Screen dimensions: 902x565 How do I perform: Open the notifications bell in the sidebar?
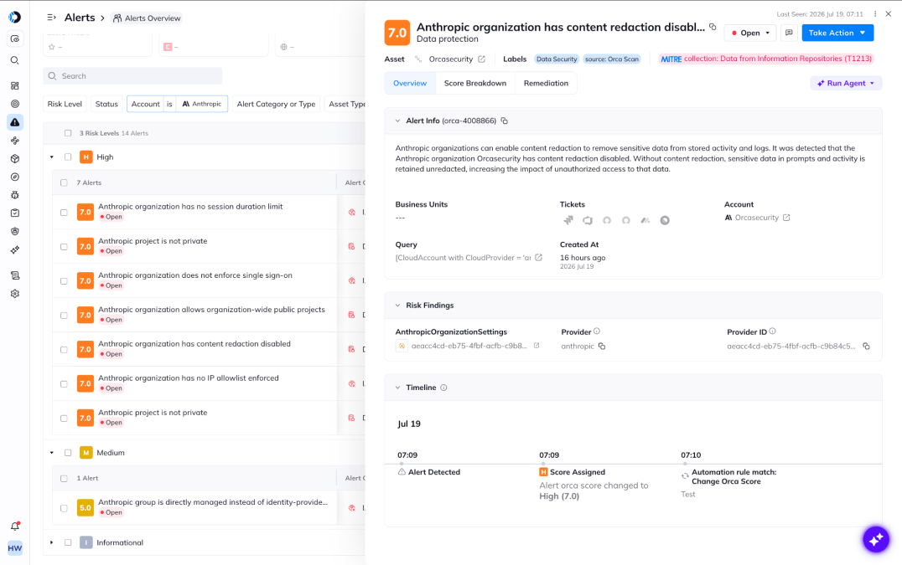(x=15, y=526)
